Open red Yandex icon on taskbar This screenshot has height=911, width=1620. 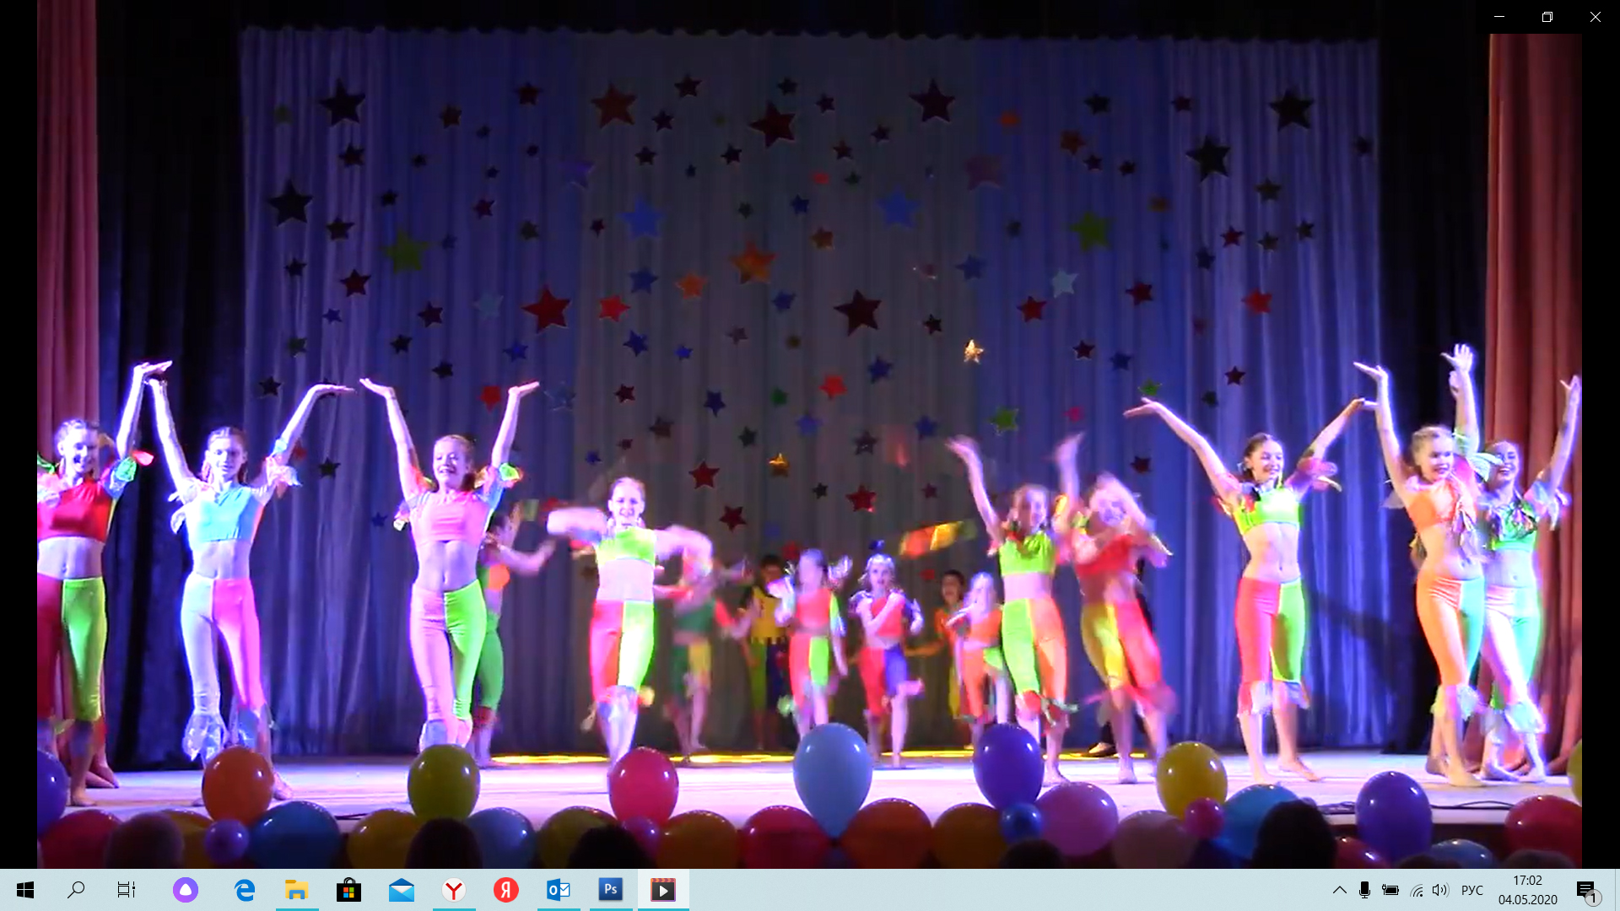click(x=506, y=890)
